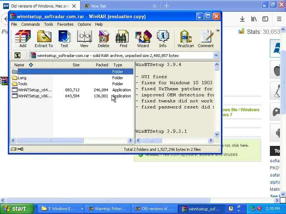286x214 pixels.
Task: Open the Tools menu
Action: pos(49,24)
